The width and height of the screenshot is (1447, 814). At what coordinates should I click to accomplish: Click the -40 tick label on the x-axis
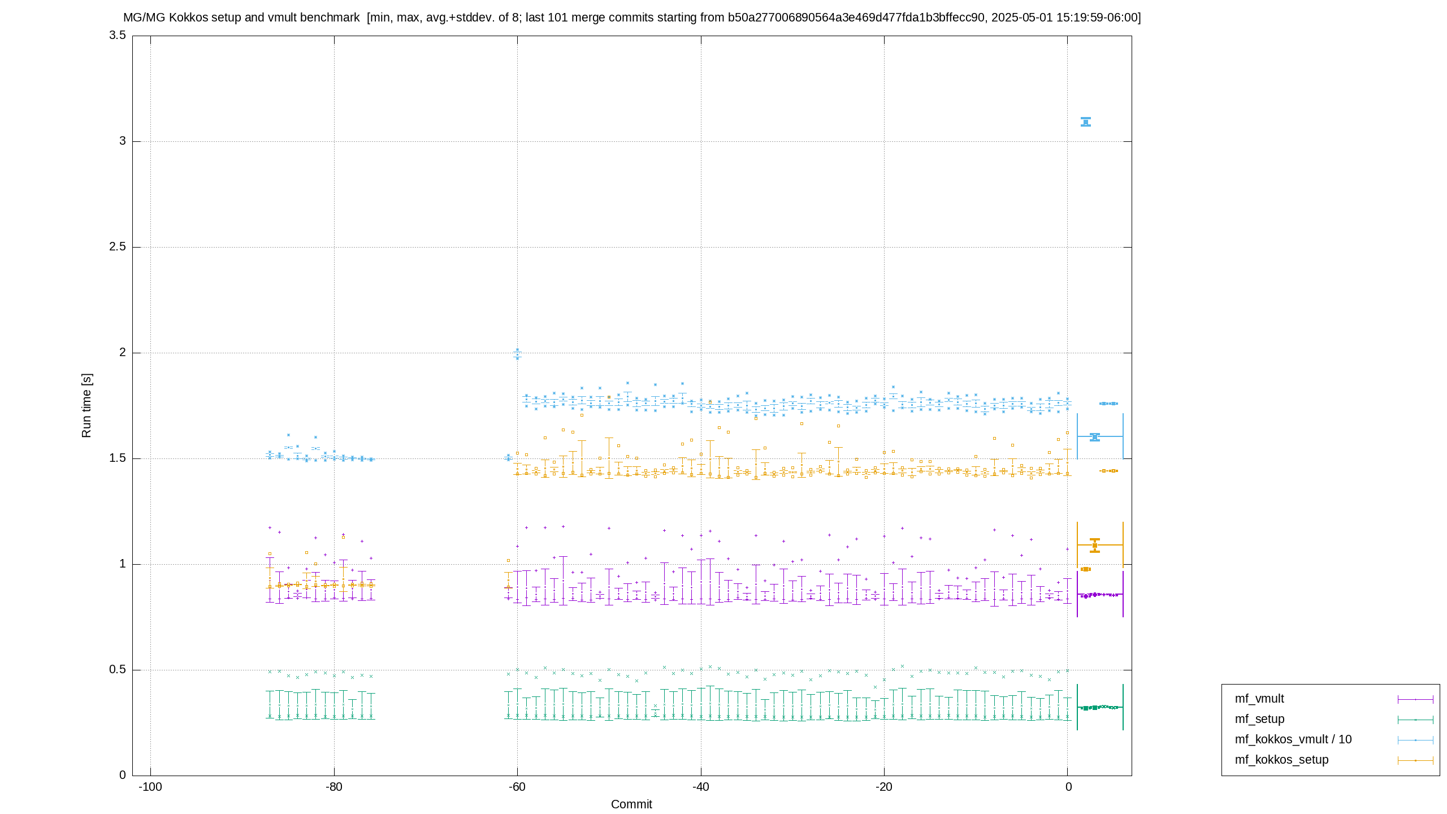(701, 787)
